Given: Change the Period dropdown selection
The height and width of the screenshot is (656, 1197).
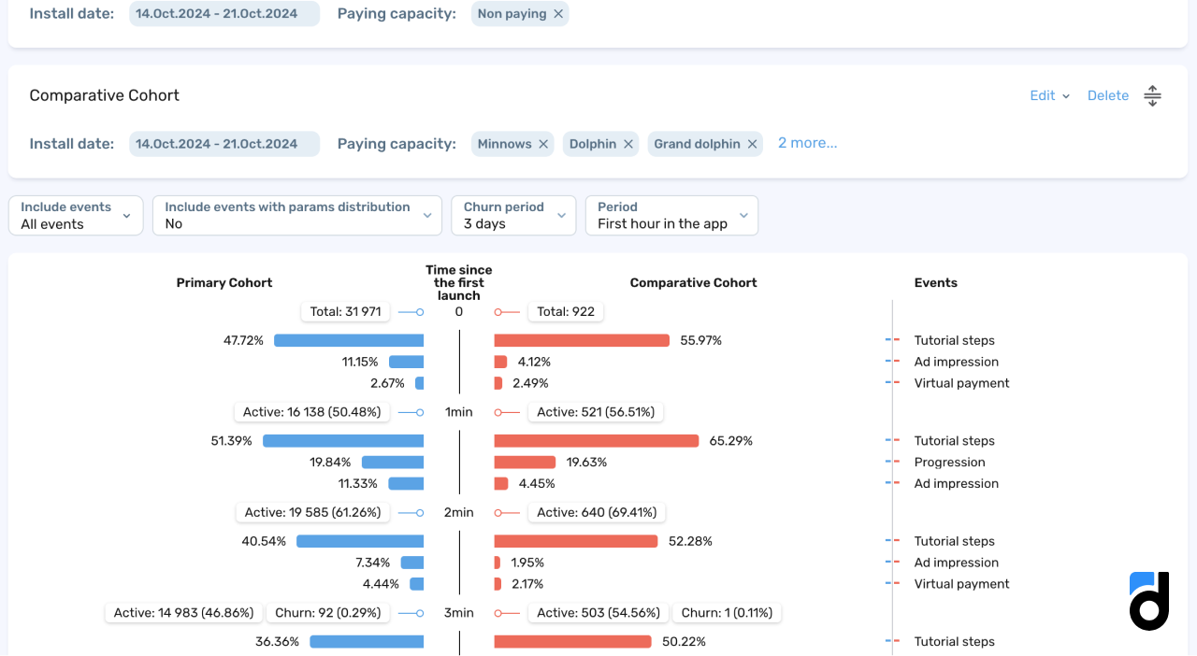Looking at the screenshot, I should tap(671, 215).
